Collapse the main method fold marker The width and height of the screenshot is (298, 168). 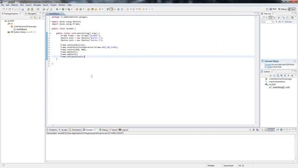coord(50,33)
